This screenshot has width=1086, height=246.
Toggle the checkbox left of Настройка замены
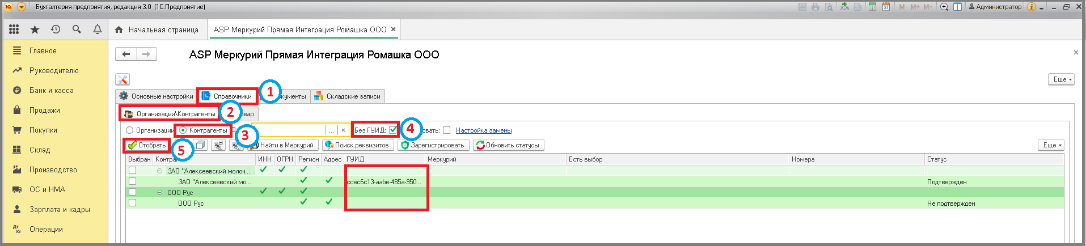(446, 130)
